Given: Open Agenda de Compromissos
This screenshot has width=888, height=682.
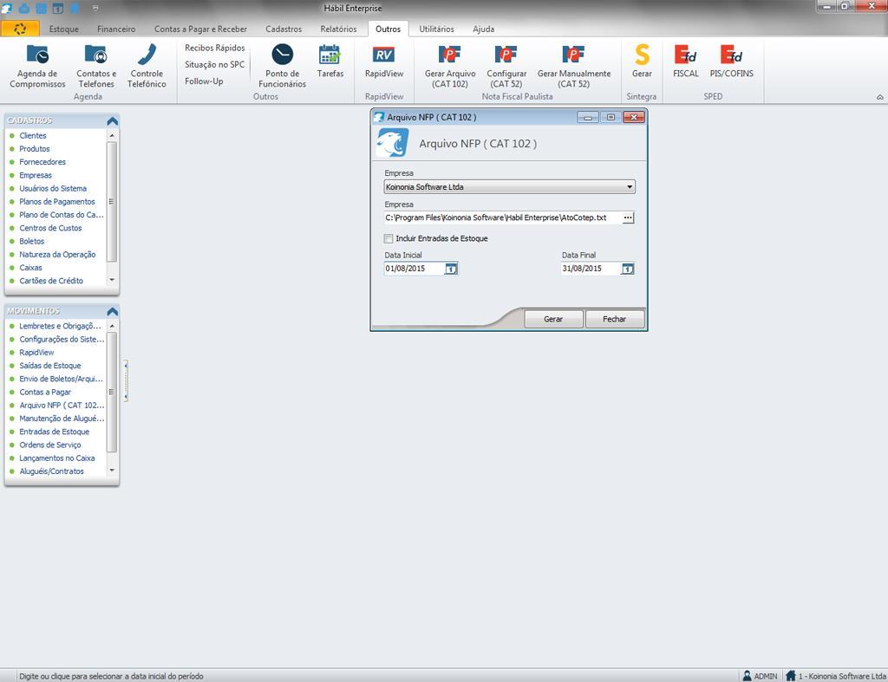Looking at the screenshot, I should point(37,66).
